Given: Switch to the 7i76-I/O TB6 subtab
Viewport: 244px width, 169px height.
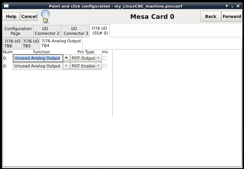Looking at the screenshot, I should pyautogui.click(x=12, y=43).
